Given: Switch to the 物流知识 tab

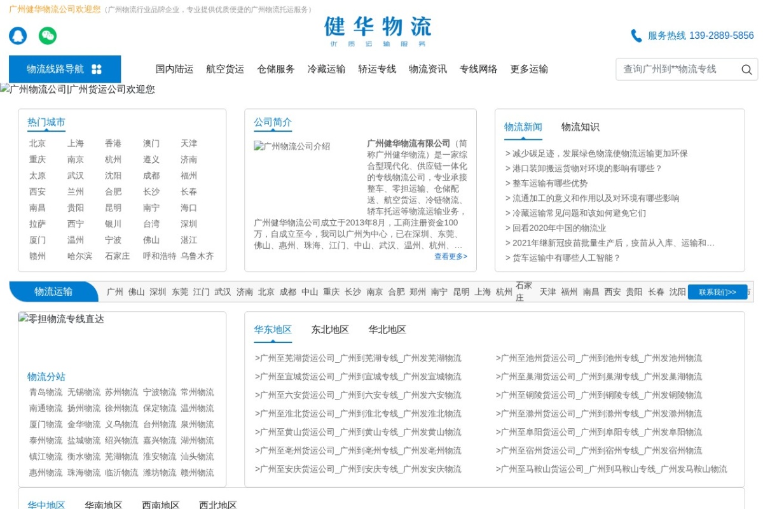Looking at the screenshot, I should [x=581, y=127].
